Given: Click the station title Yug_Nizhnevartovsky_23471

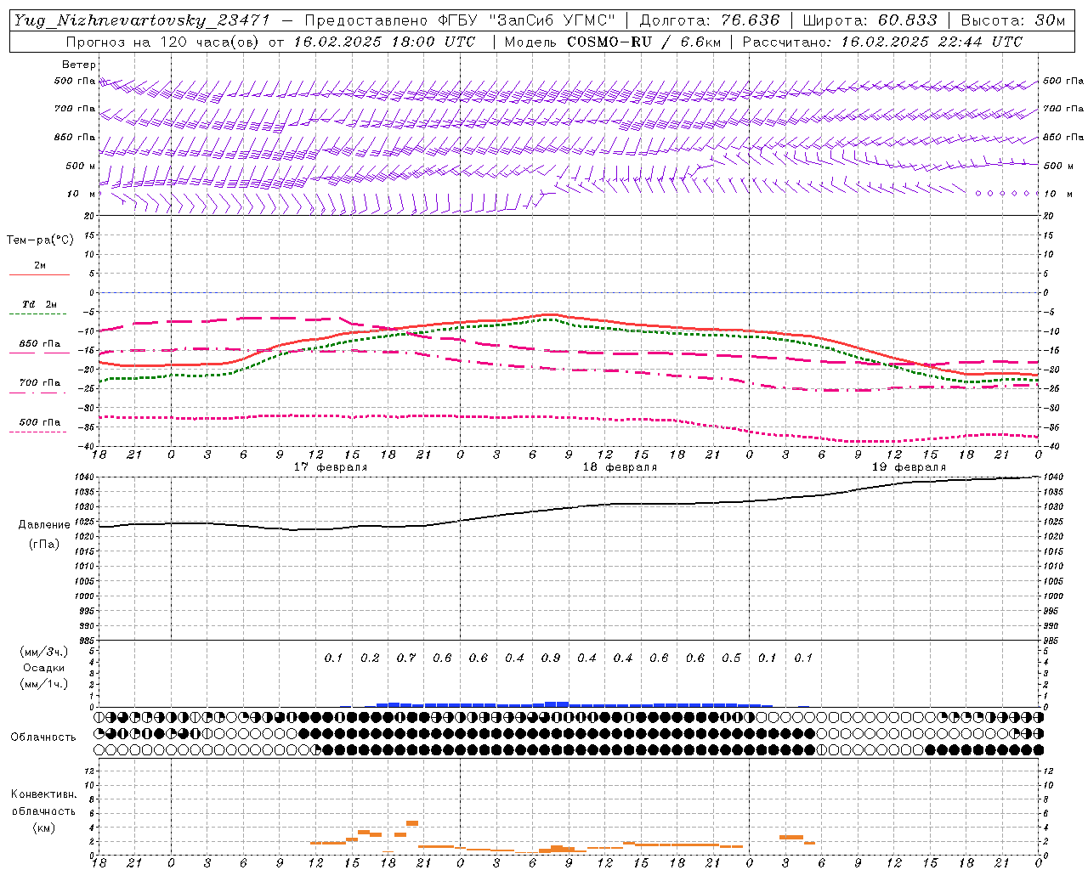Looking at the screenshot, I should coord(141,20).
